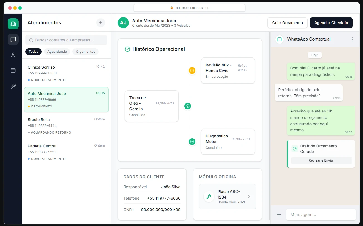Click the Draft de Orçamento Gerado title
This screenshot has width=363, height=226.
tap(318, 149)
